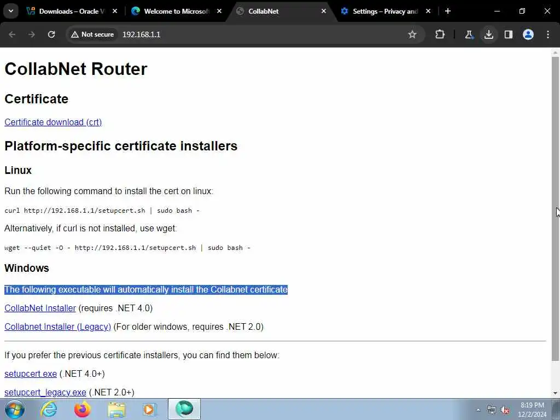The height and width of the screenshot is (420, 560).
Task: Open Chrome Labs flask icon
Action: [x=469, y=34]
